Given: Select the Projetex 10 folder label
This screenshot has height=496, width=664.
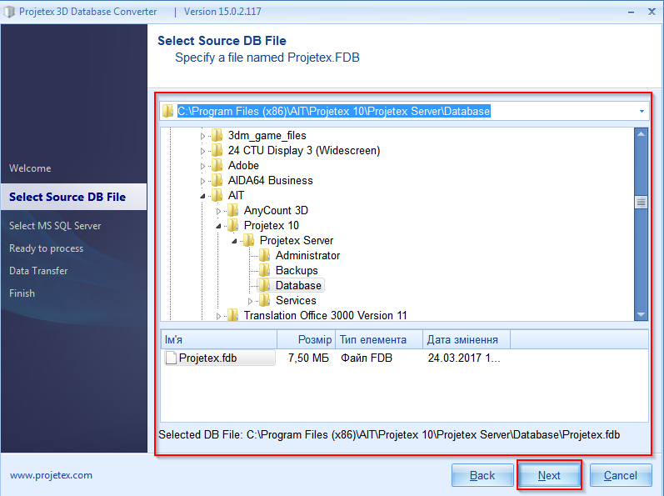Looking at the screenshot, I should [272, 225].
